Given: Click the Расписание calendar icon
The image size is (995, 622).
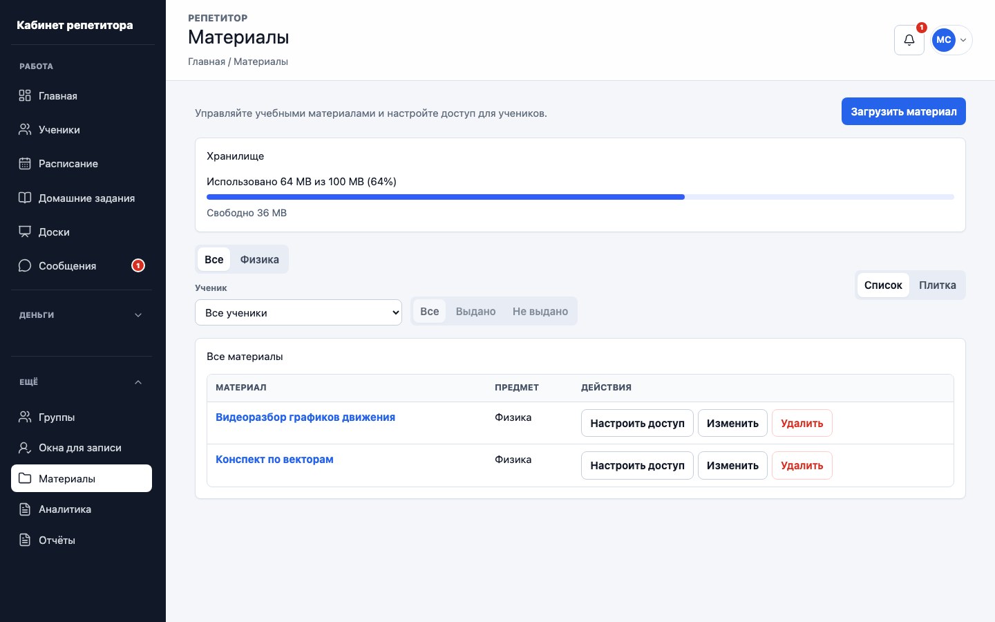Looking at the screenshot, I should click(x=25, y=163).
